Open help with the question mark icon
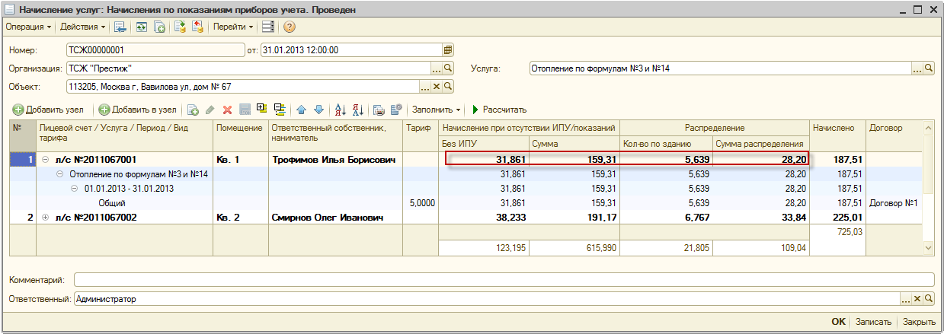The width and height of the screenshot is (944, 334). (290, 27)
